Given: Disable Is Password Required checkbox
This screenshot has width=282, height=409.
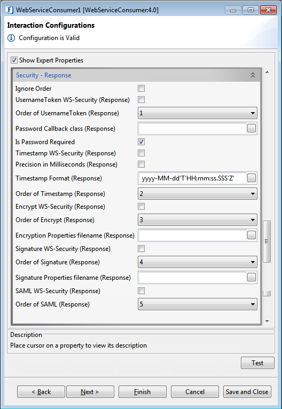Looking at the screenshot, I should pos(141,142).
